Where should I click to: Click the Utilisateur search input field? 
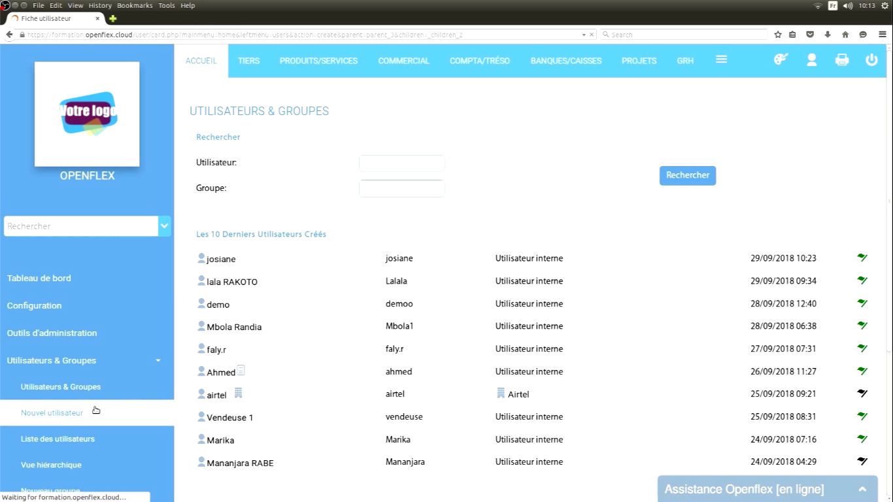point(402,163)
